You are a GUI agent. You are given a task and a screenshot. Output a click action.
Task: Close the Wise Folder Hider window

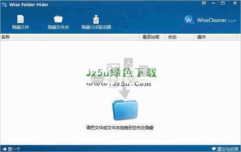pos(235,3)
